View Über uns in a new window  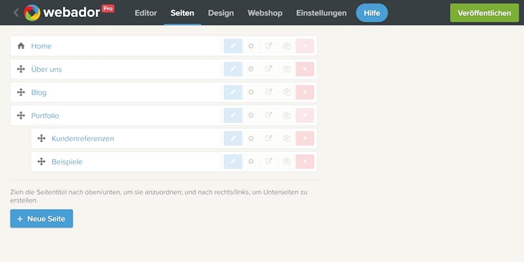[x=269, y=69]
